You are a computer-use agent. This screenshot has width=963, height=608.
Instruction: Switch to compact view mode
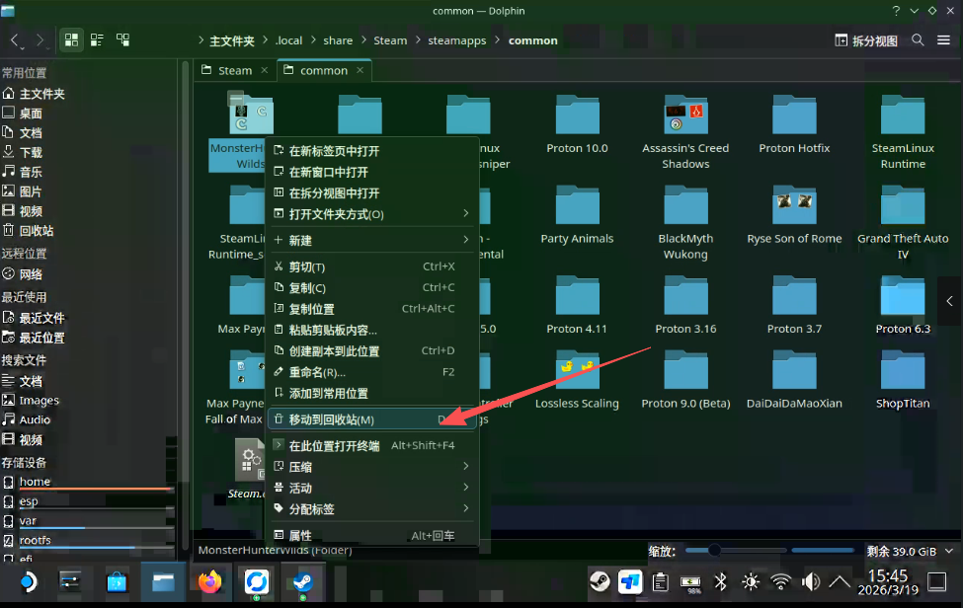97,40
